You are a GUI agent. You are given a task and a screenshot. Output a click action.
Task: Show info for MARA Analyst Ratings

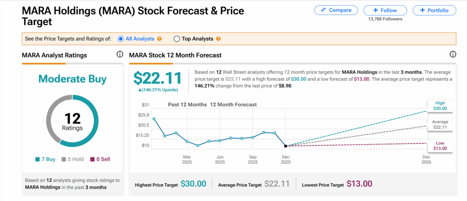tap(120, 55)
